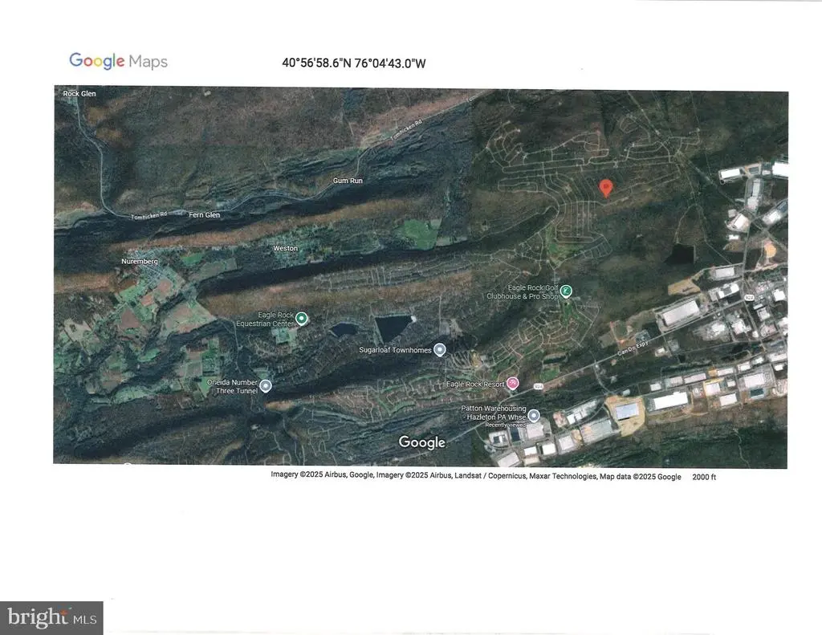
Task: Click the Rock Glen place label
Action: (79, 94)
